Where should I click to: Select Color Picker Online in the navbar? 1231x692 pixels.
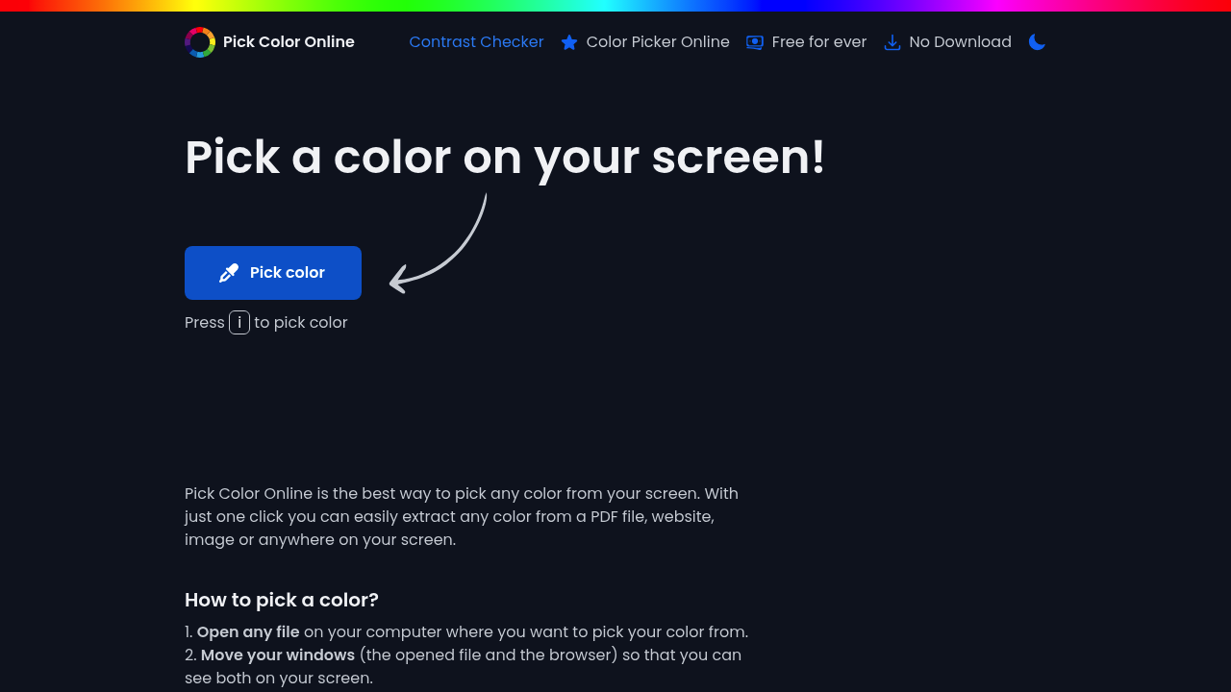[658, 41]
